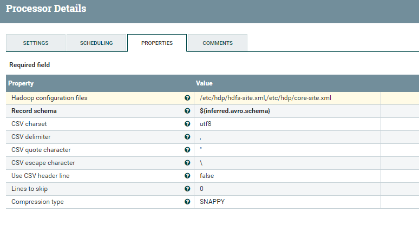Click the CSV escape character backslash value

201,163
